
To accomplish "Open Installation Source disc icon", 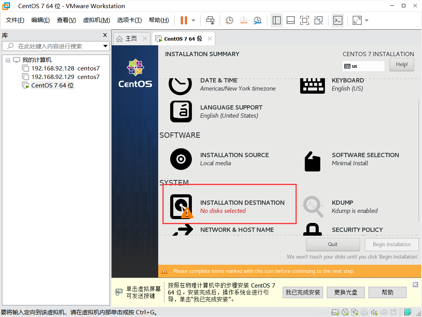I will click(x=181, y=159).
